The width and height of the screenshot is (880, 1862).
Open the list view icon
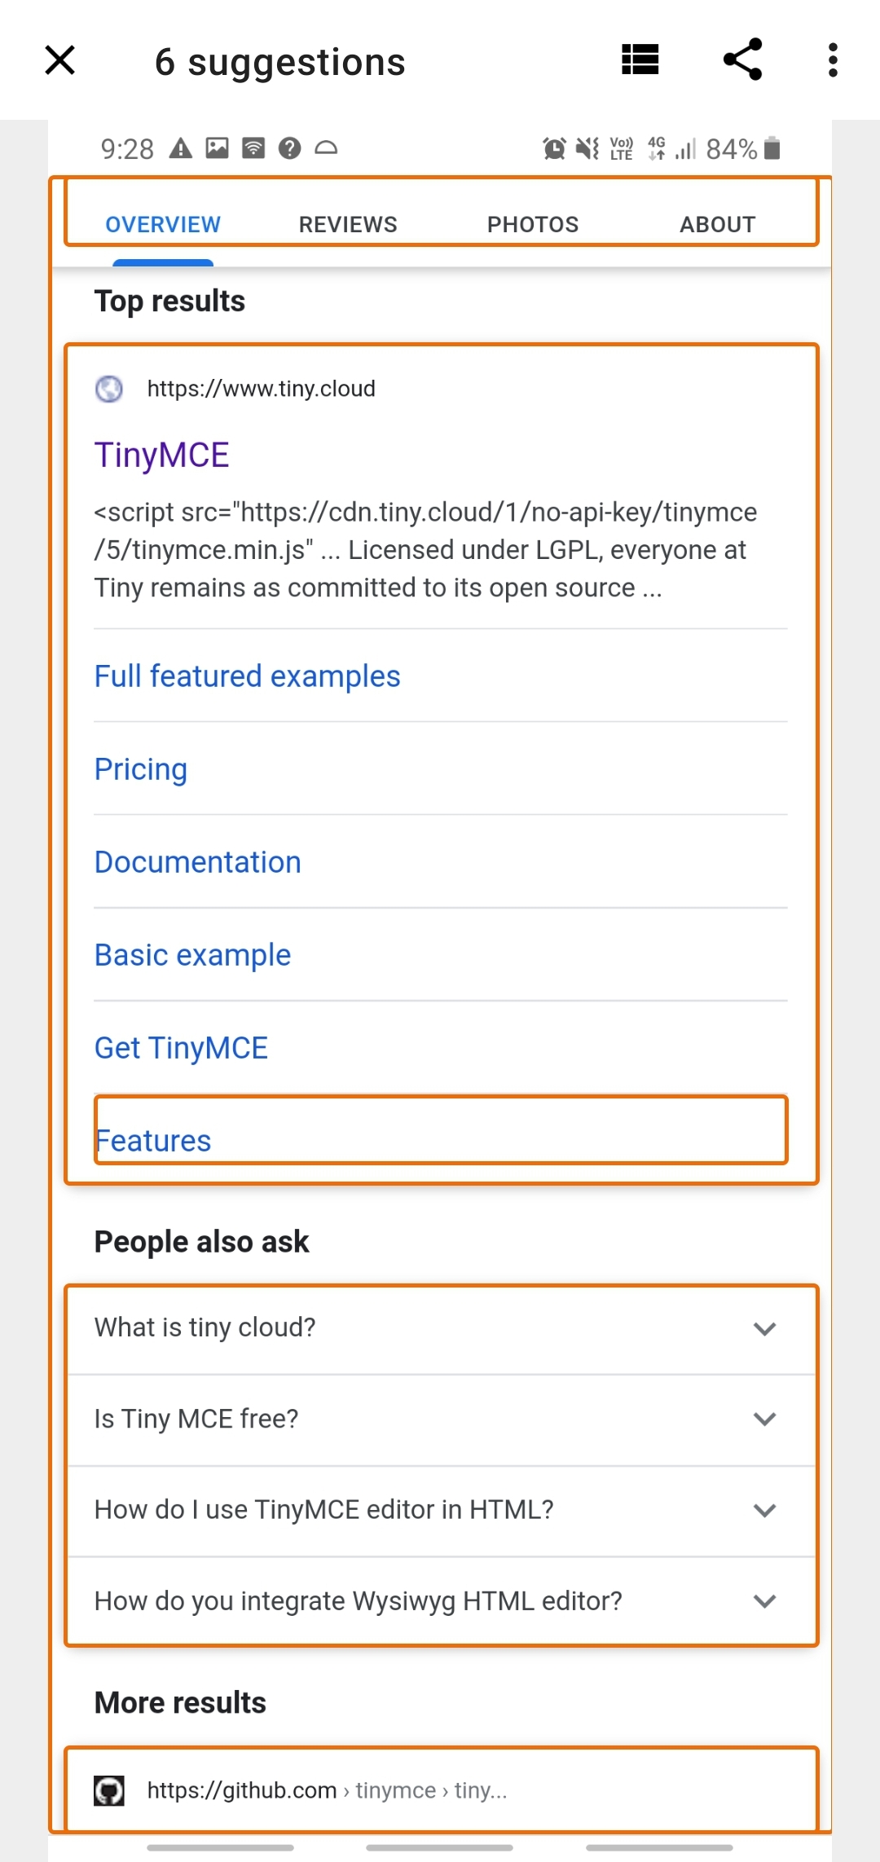(640, 59)
